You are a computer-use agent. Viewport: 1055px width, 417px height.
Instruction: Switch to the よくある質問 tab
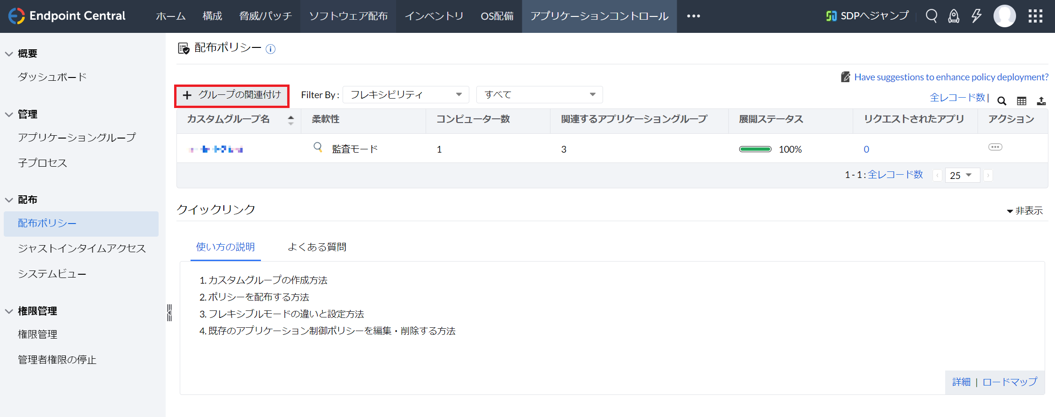pos(317,247)
